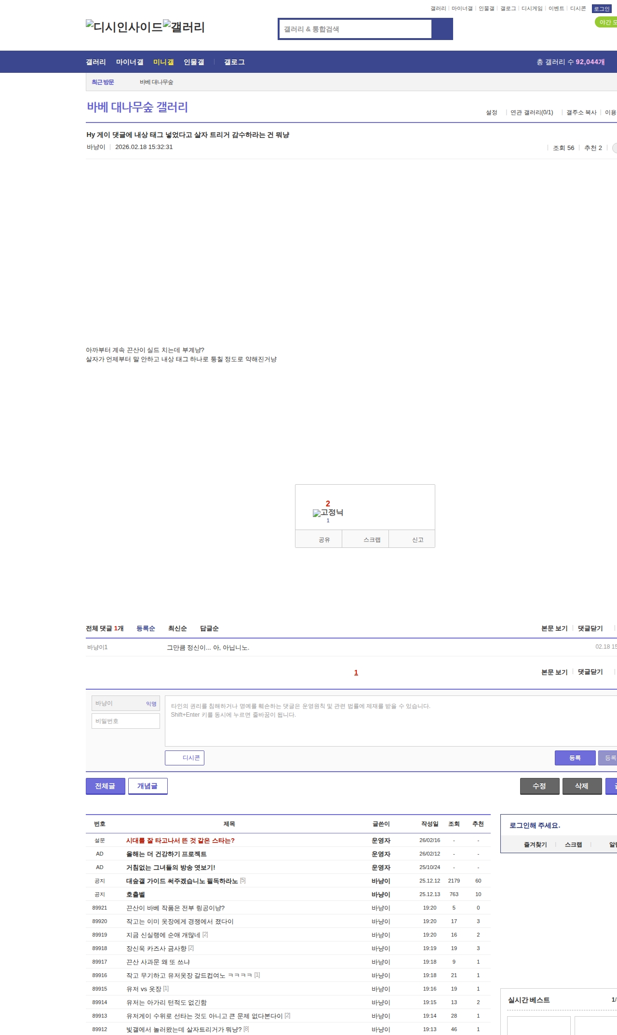The width and height of the screenshot is (617, 1035).
Task: Click the 비밀번호 input field
Action: point(126,721)
